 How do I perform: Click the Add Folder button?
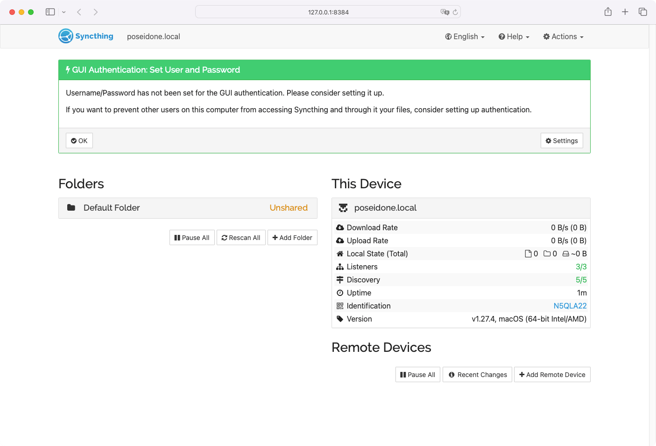pyautogui.click(x=292, y=238)
